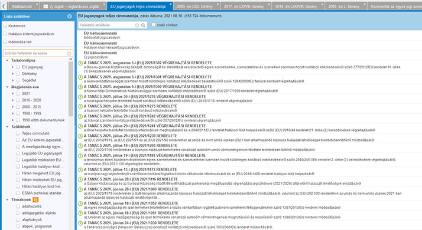Clear the Szűrési feltételek keresése field
This screenshot has width=422, height=230.
(69, 54)
